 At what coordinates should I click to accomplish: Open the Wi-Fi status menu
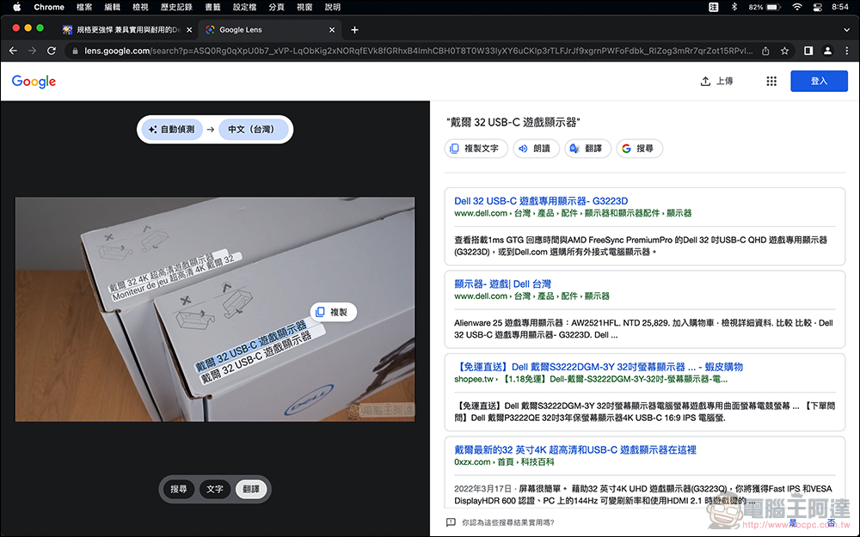point(797,7)
